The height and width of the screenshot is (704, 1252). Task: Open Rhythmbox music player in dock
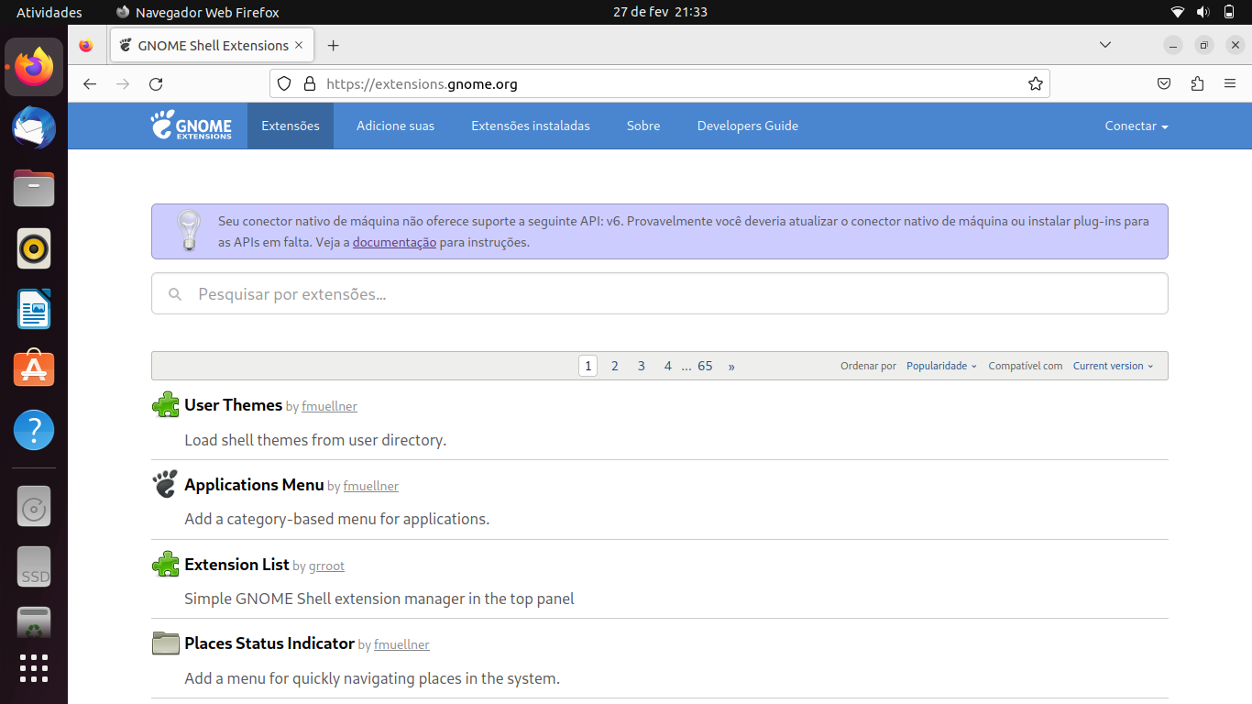(34, 248)
